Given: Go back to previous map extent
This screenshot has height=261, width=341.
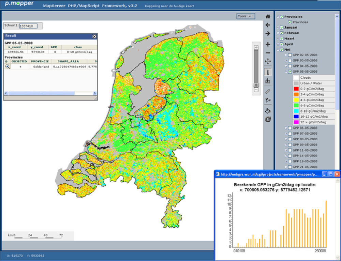Looking at the screenshot, I should pyautogui.click(x=268, y=25).
